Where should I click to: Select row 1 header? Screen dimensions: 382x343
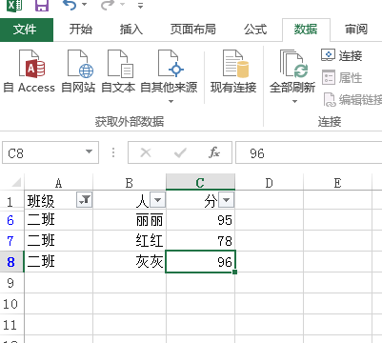(10, 202)
